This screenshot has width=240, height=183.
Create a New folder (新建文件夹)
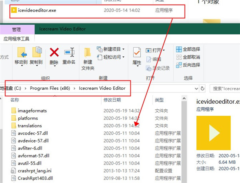point(88,59)
